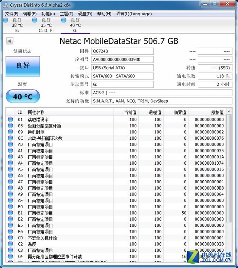Click the serial number field AA000000000000003930
This screenshot has width=238, height=268.
pos(122,59)
